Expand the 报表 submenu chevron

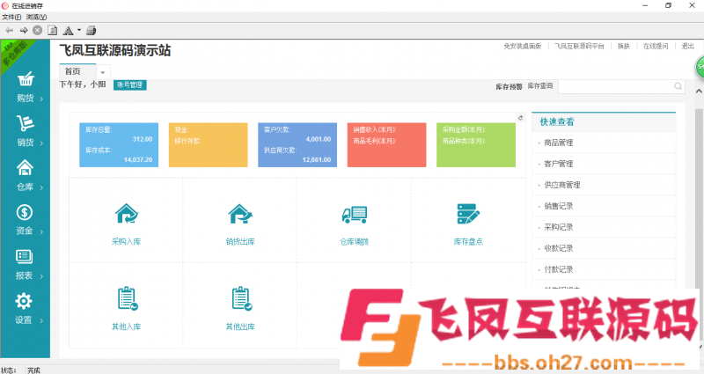[x=41, y=276]
